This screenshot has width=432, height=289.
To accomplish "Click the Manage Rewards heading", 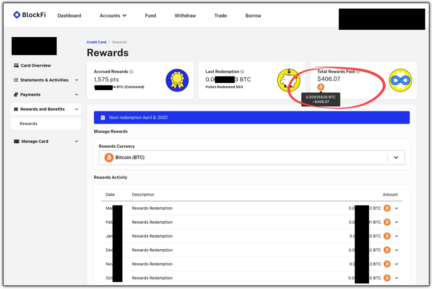I will click(111, 132).
